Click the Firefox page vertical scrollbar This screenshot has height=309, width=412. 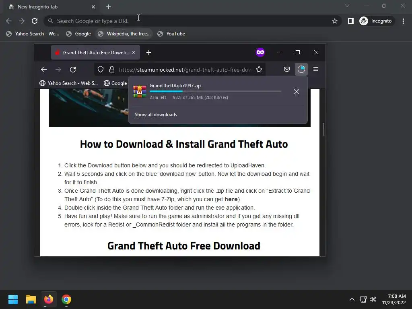coord(324,129)
